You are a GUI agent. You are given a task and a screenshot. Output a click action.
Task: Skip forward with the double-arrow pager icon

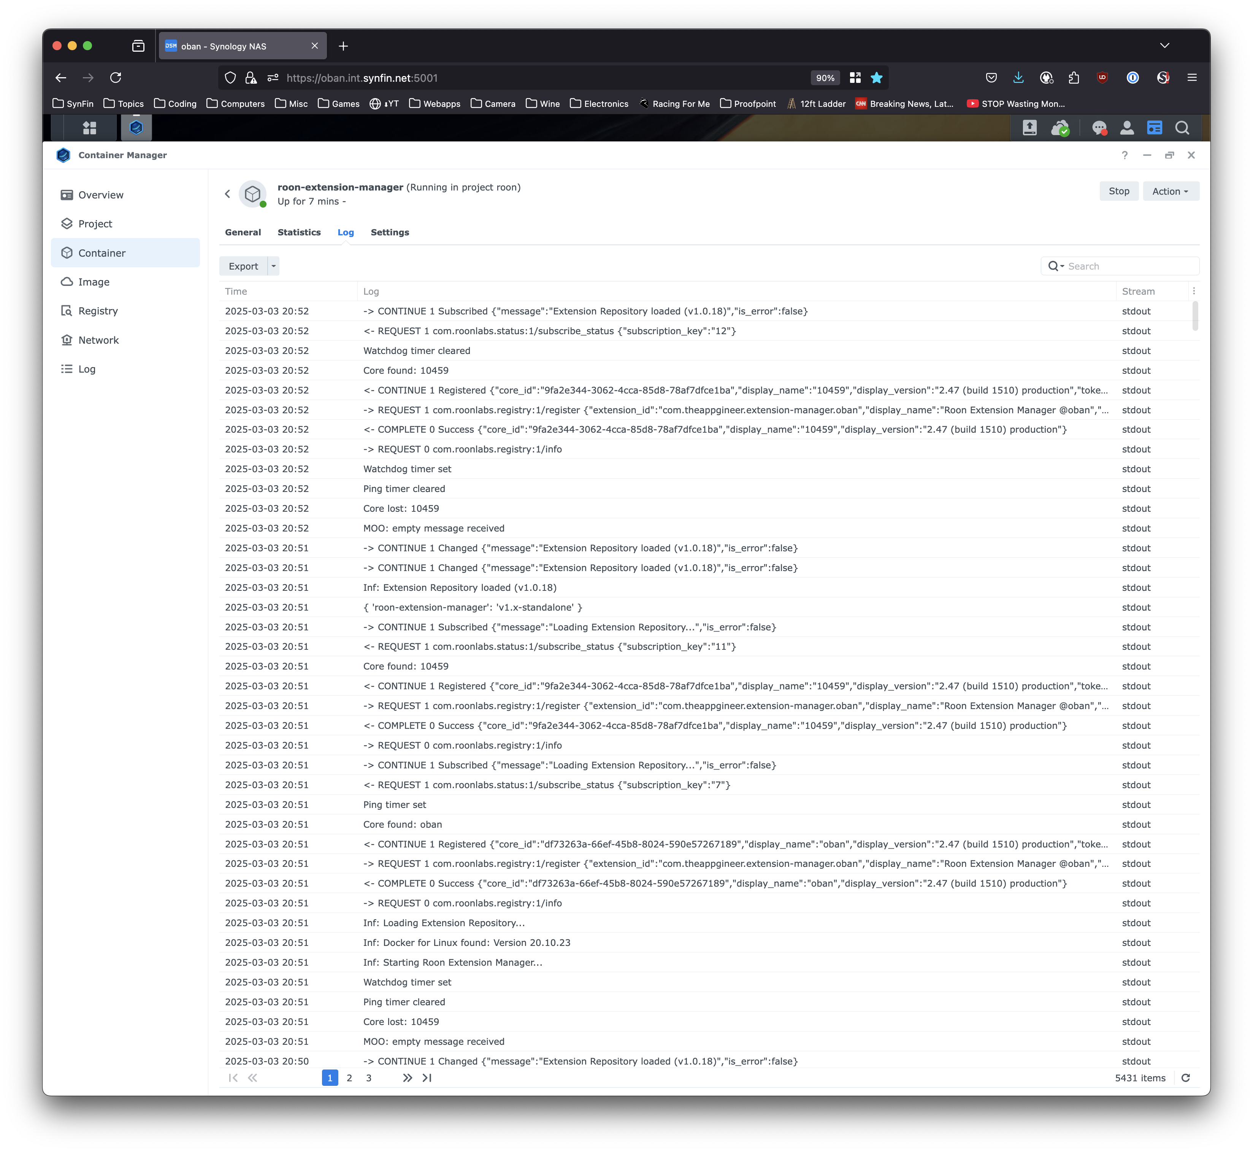(x=407, y=1078)
